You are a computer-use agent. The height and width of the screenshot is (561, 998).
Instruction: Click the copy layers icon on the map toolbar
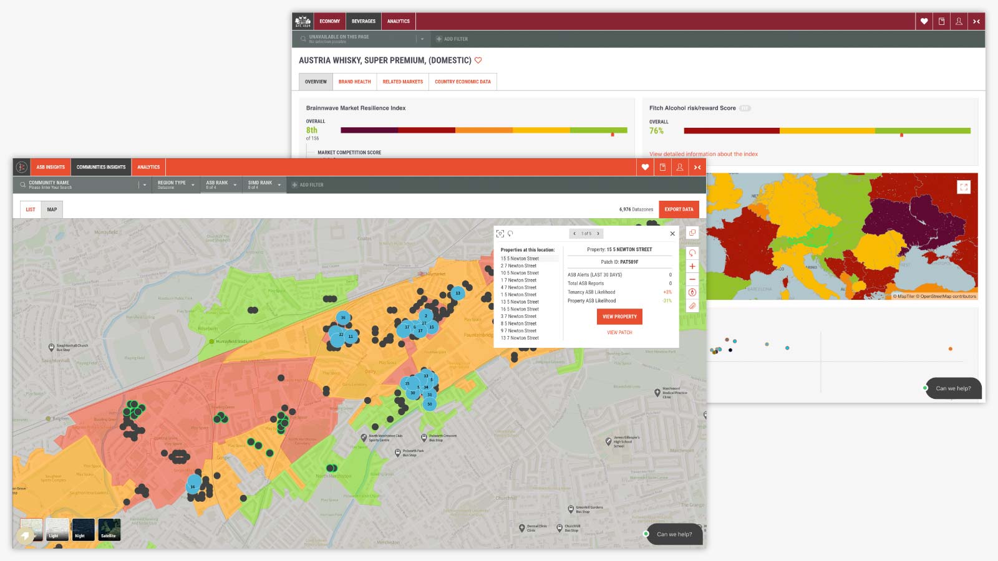[x=692, y=233]
